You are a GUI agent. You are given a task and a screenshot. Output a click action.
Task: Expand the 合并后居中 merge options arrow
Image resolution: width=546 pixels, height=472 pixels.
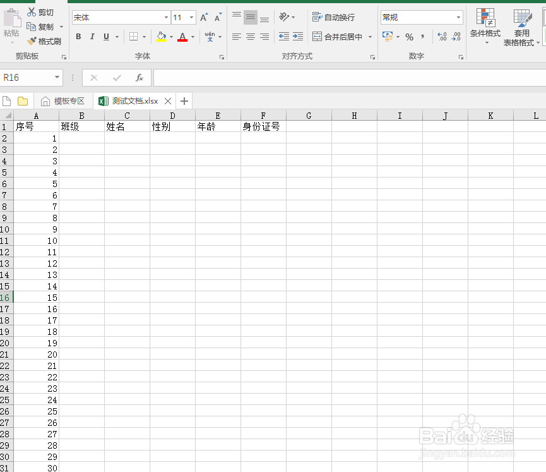pyautogui.click(x=370, y=37)
